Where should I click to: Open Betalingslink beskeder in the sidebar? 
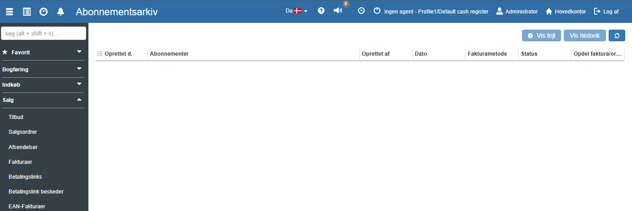click(36, 192)
